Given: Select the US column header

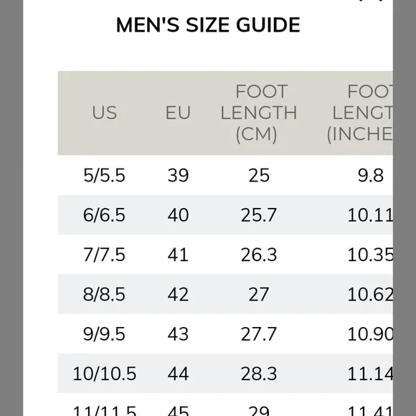Looking at the screenshot, I should tap(104, 113).
